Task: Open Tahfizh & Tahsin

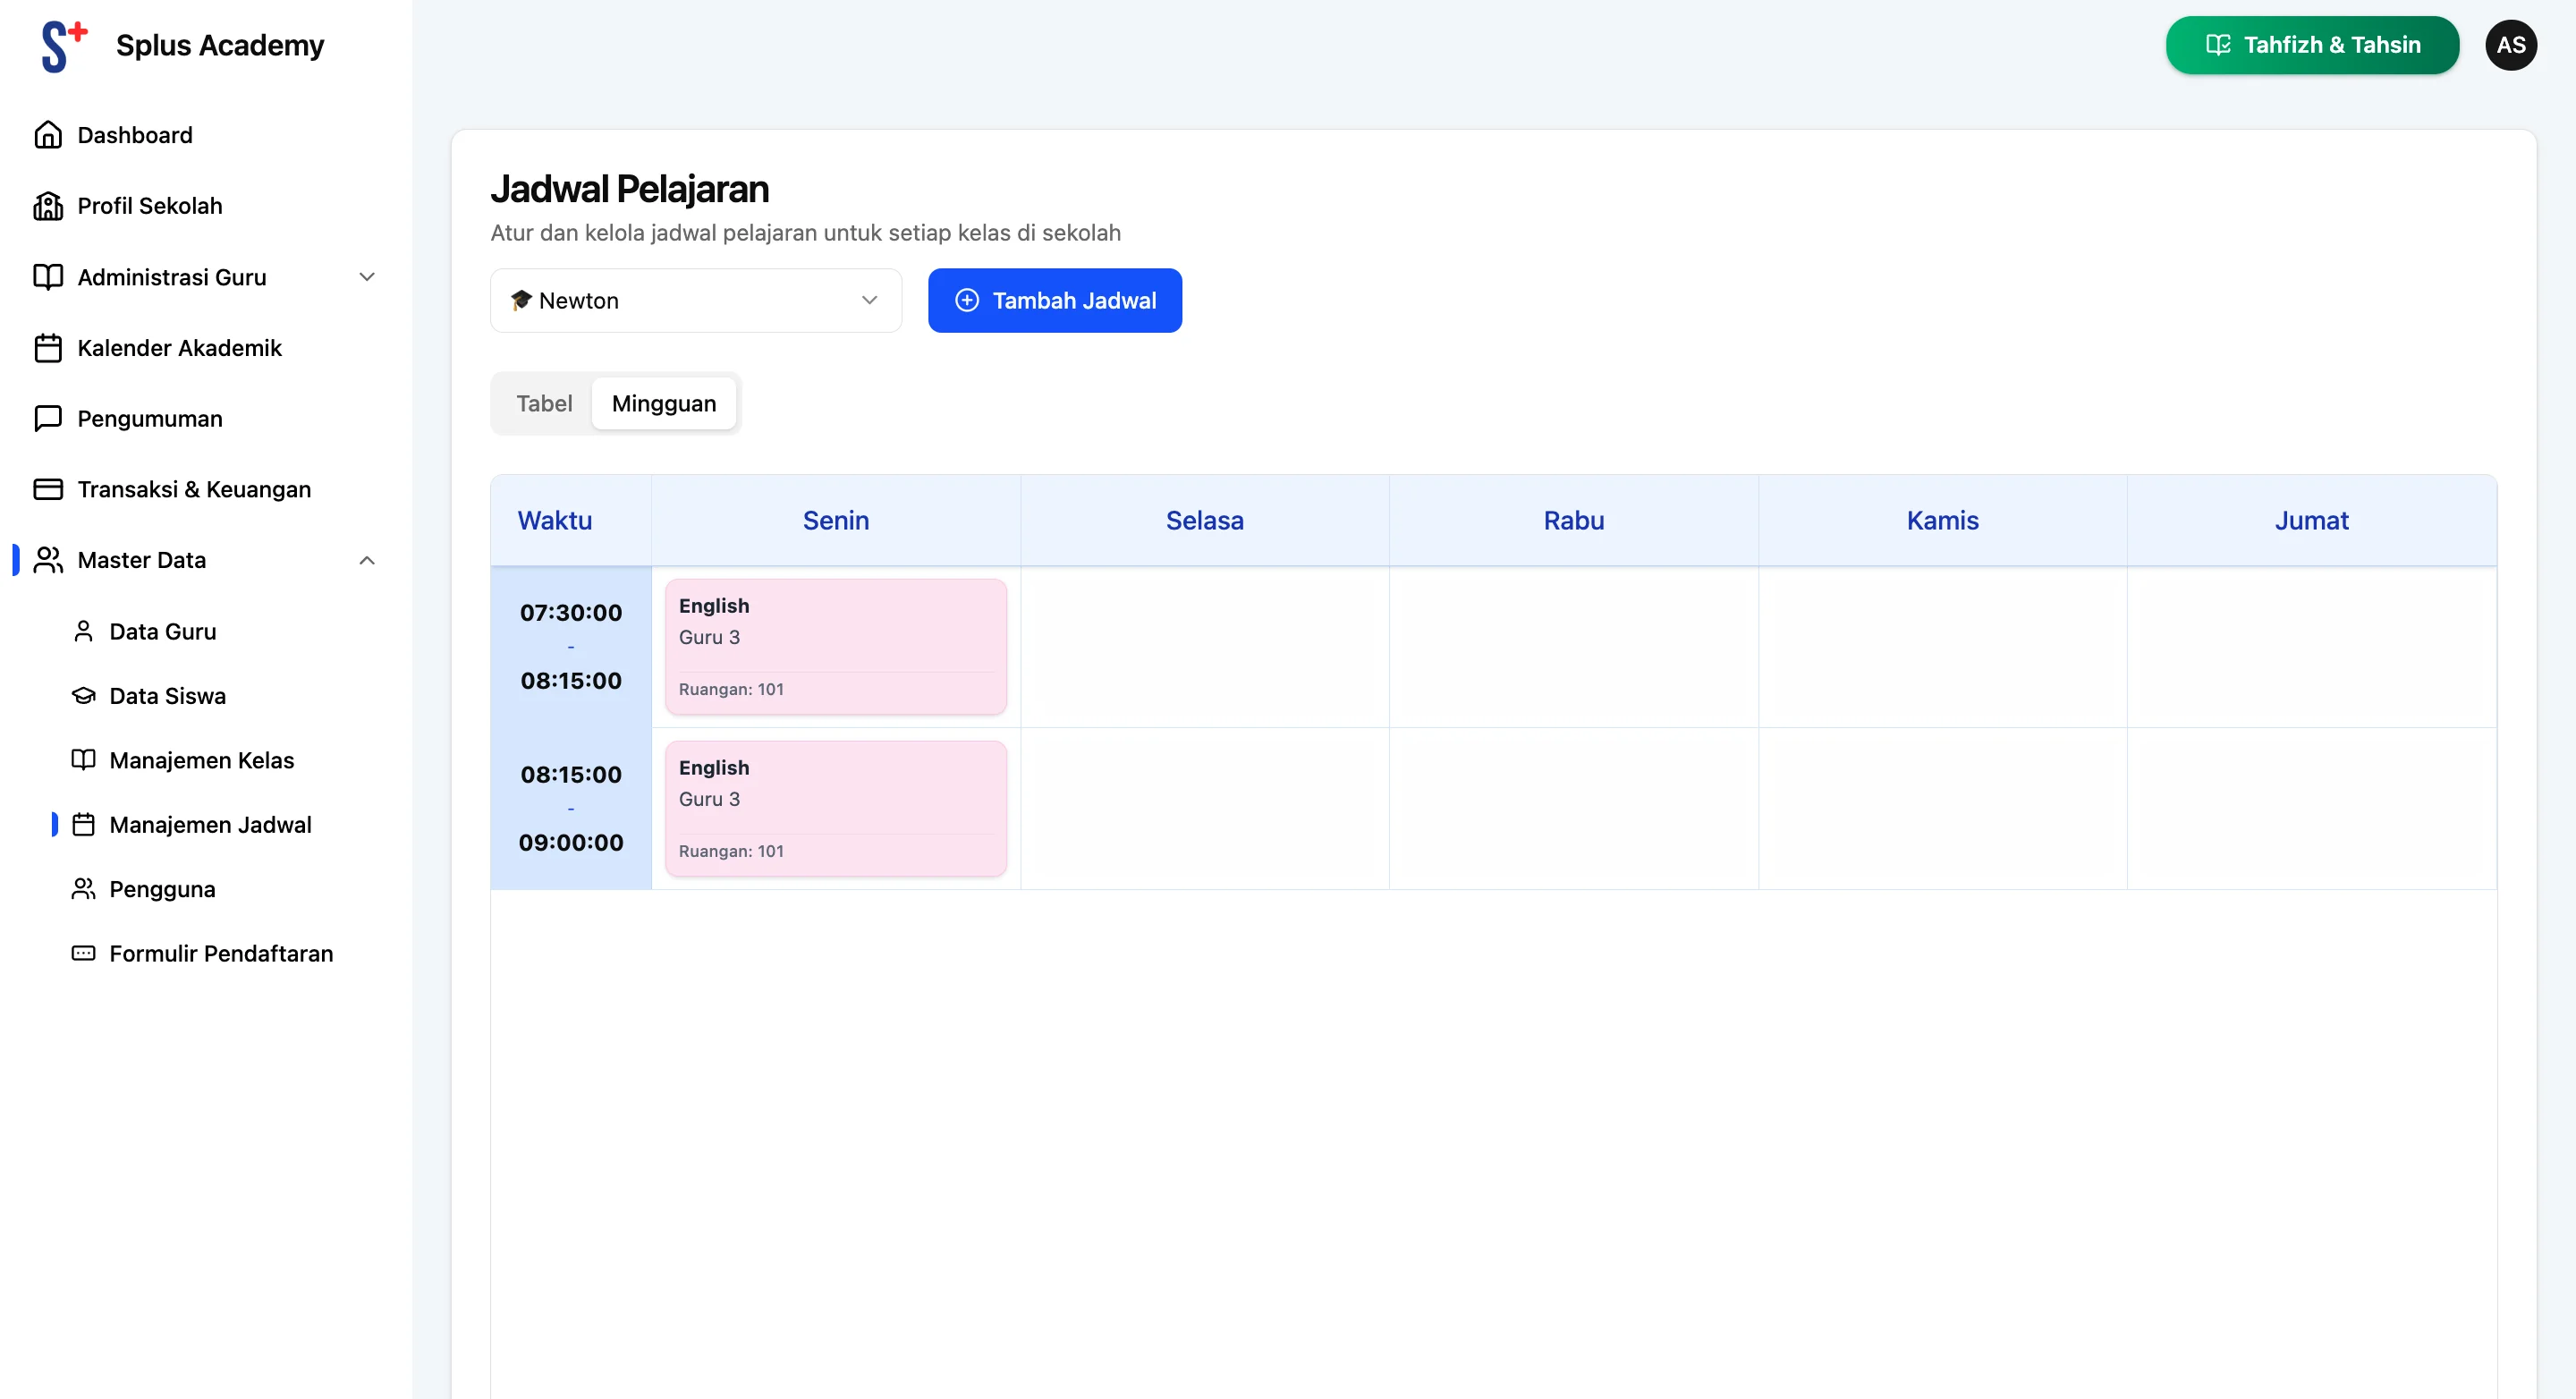Action: pyautogui.click(x=2311, y=44)
